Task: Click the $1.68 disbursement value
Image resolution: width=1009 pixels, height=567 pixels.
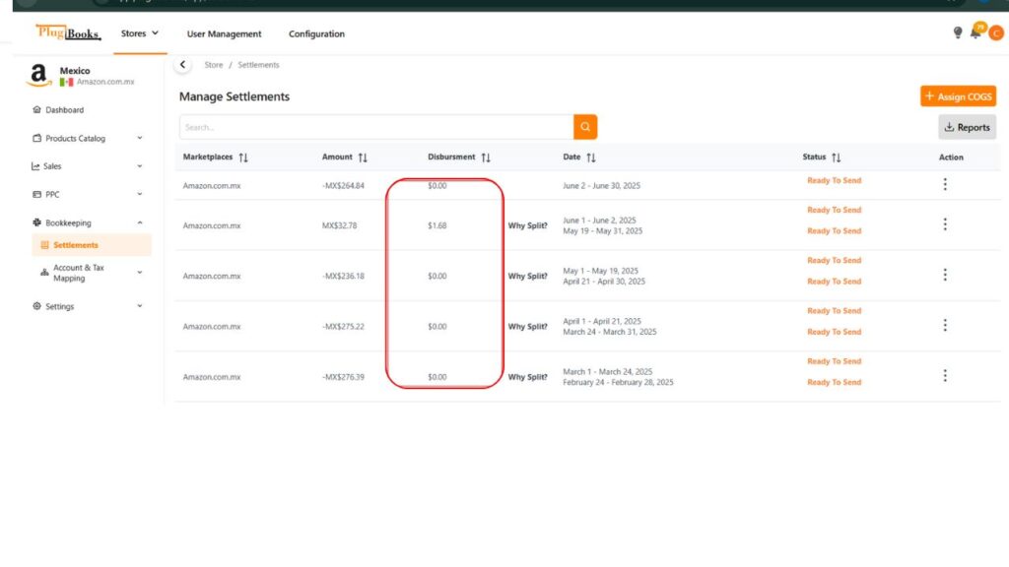Action: coord(437,225)
